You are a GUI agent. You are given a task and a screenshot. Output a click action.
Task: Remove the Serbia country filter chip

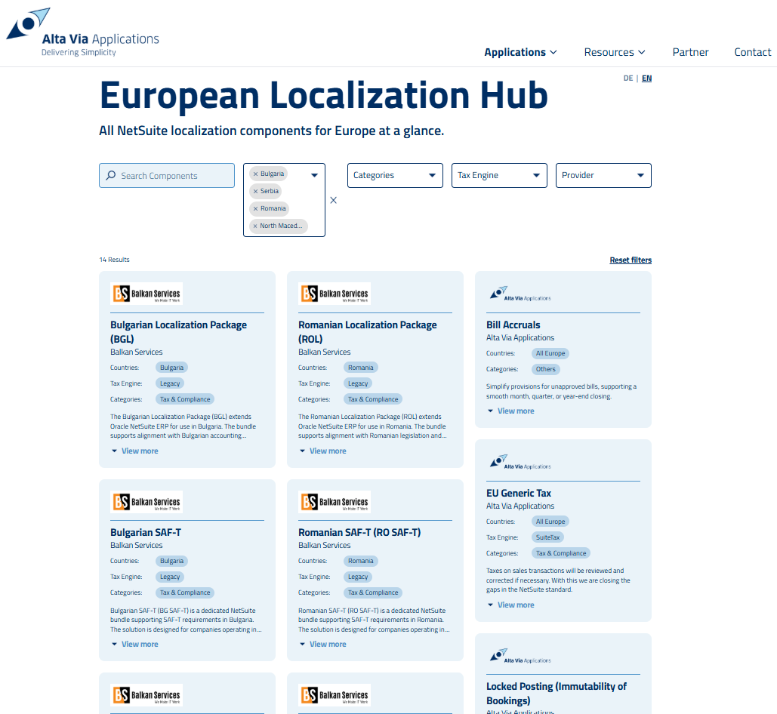[256, 191]
